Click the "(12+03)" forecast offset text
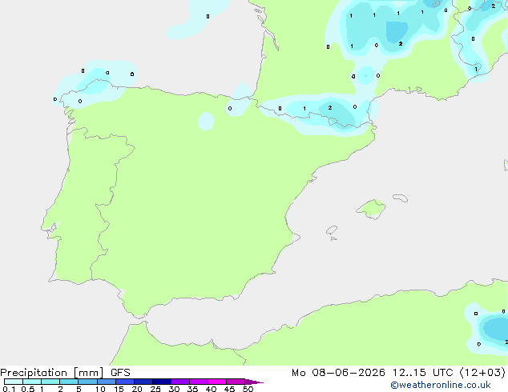This screenshot has width=508, height=392. [x=482, y=373]
